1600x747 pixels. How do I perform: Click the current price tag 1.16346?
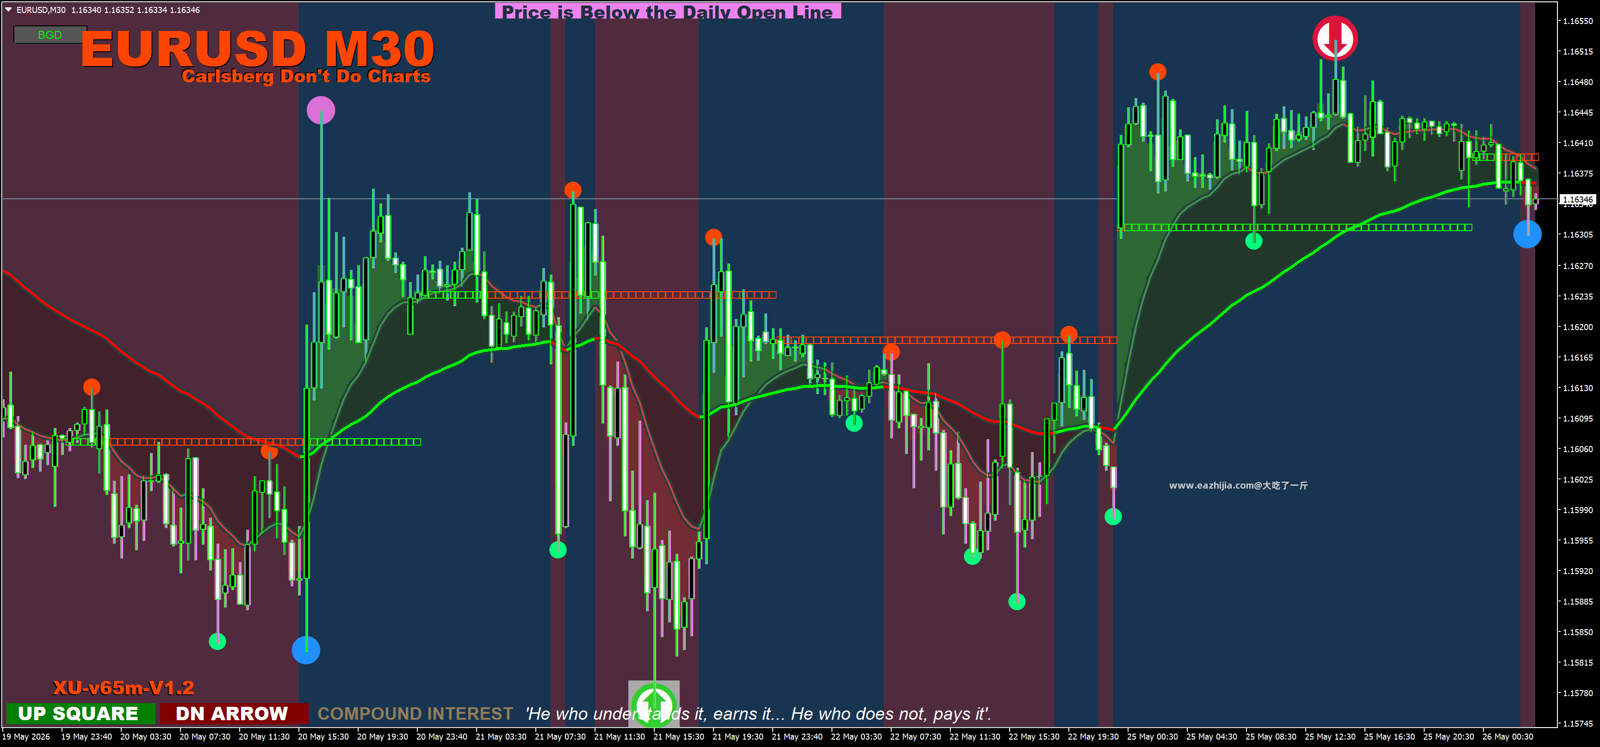[x=1578, y=200]
